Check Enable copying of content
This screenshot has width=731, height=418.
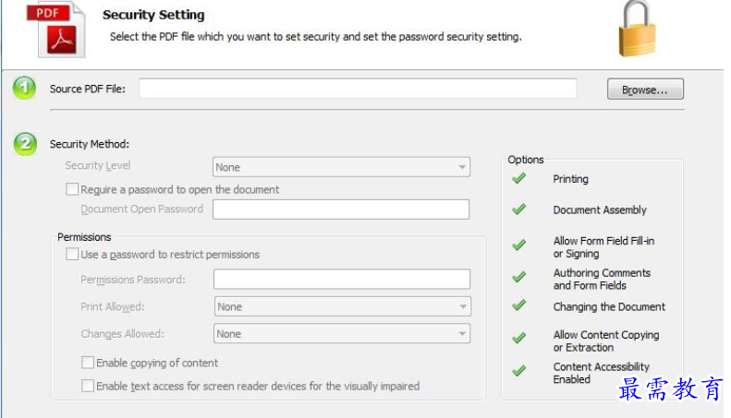point(88,362)
